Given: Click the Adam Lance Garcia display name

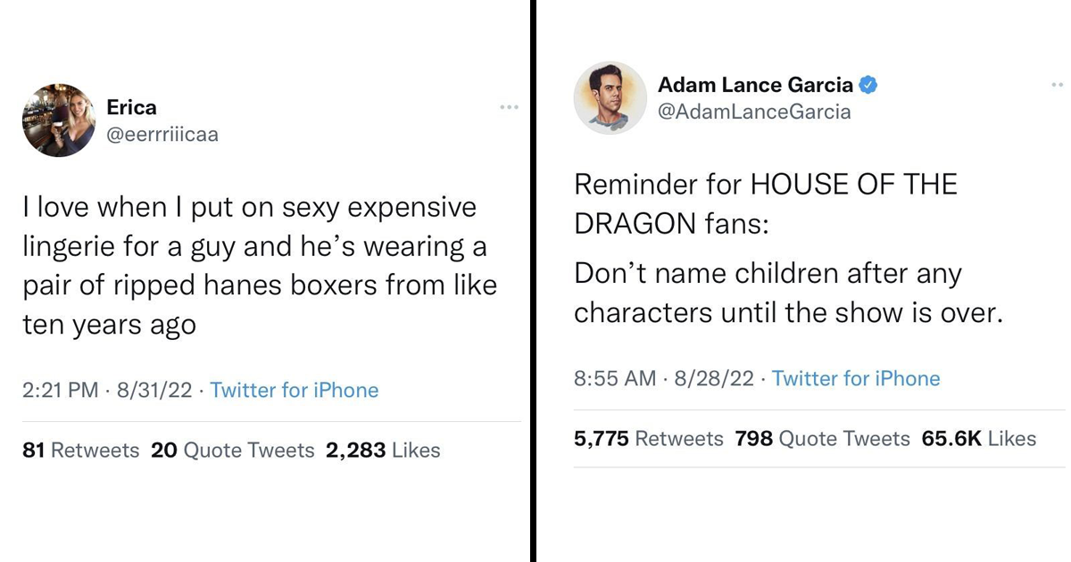Looking at the screenshot, I should pos(755,86).
